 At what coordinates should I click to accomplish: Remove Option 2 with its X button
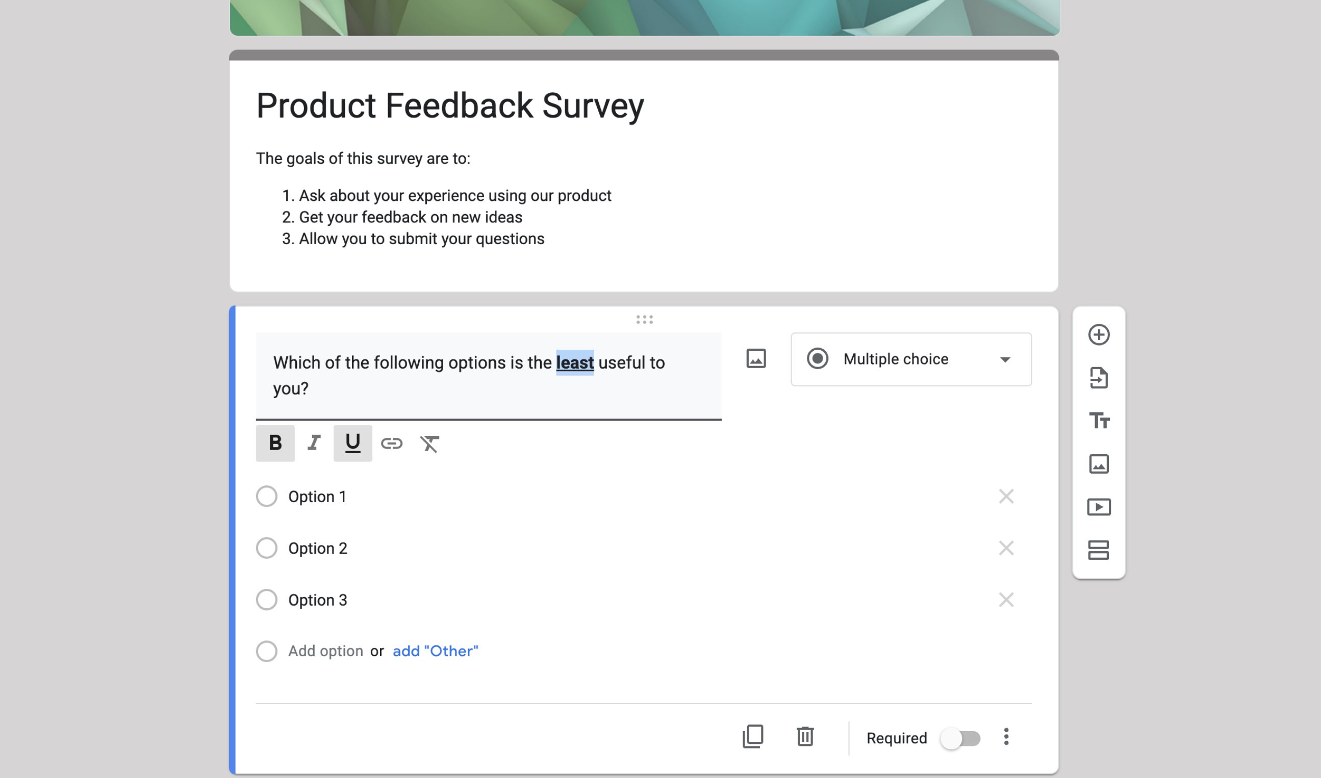(x=1006, y=548)
